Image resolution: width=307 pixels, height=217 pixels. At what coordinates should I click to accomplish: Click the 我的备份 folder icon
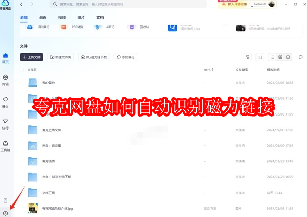pos(33,83)
